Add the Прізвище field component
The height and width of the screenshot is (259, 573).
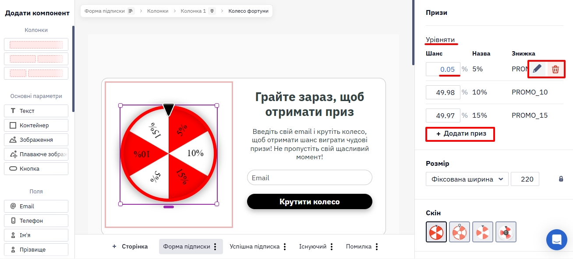pyautogui.click(x=36, y=249)
